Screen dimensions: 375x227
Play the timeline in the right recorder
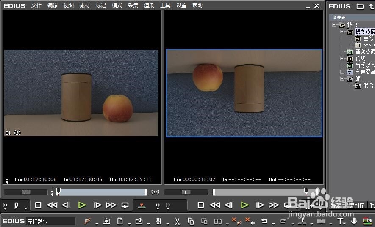click(244, 205)
